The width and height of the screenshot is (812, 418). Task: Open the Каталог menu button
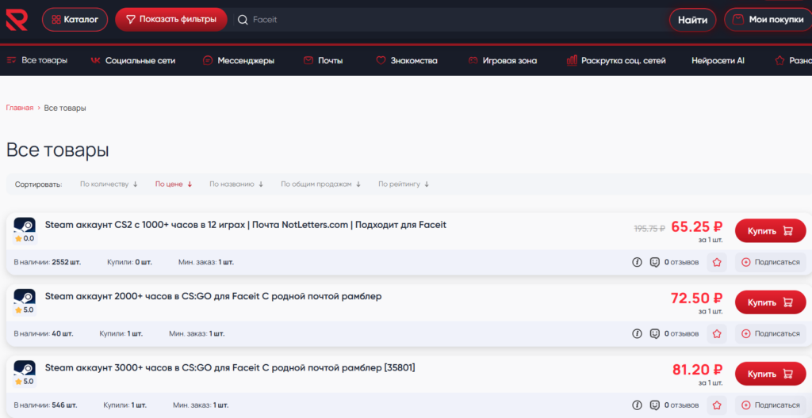[x=75, y=20]
